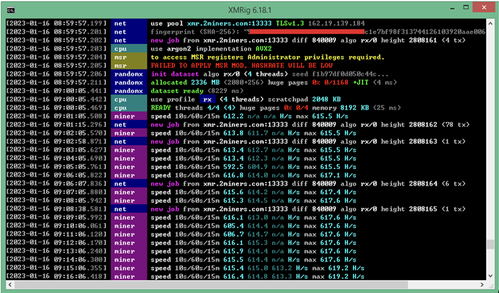
Task: Close the XMRig miner window
Action: point(484,8)
